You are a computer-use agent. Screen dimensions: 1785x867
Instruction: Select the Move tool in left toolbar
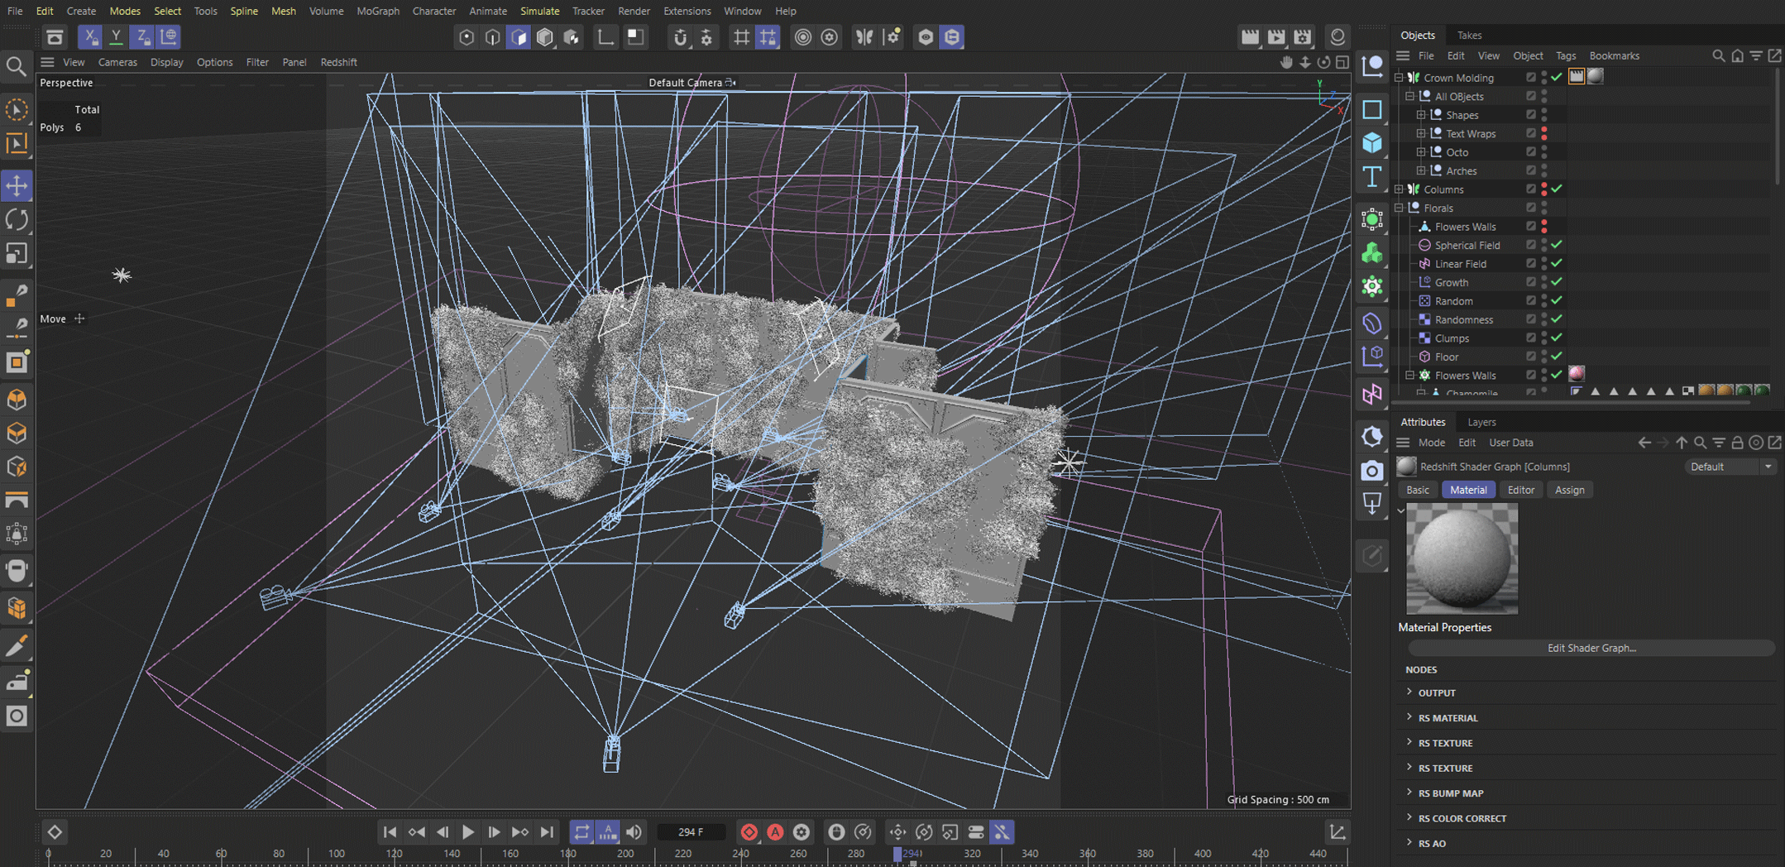17,185
